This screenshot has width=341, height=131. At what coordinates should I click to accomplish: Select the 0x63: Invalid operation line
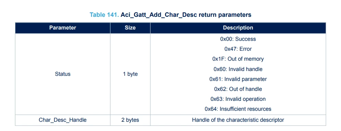click(238, 99)
